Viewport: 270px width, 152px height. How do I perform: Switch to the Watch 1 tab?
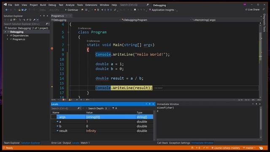[85, 143]
